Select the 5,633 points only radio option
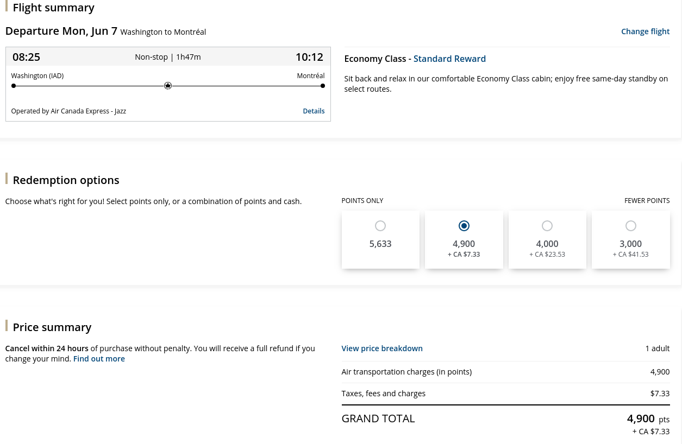Image resolution: width=682 pixels, height=444 pixels. [x=380, y=226]
